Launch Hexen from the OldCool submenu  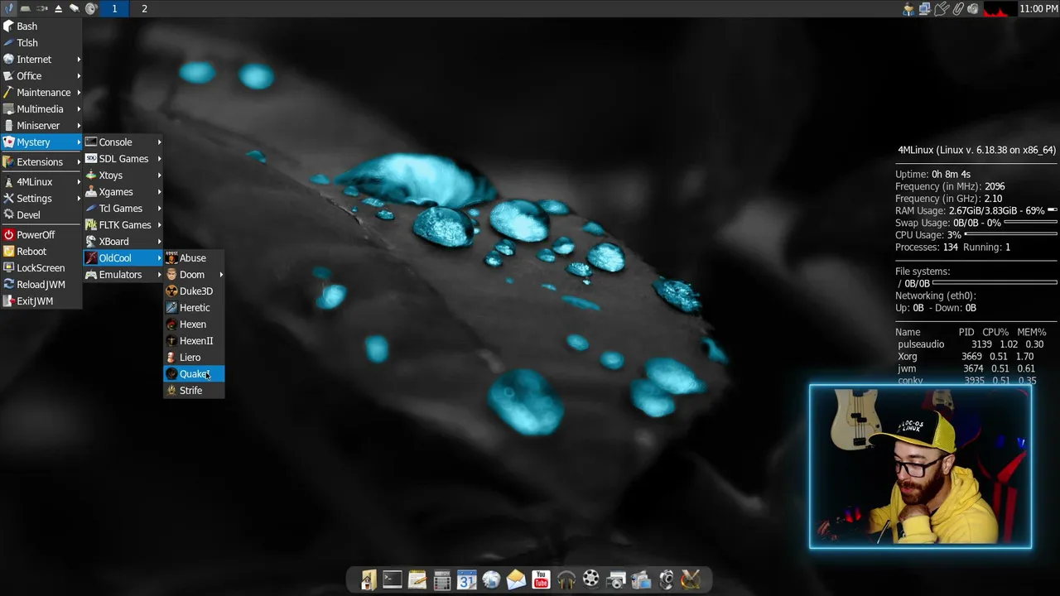coord(194,324)
